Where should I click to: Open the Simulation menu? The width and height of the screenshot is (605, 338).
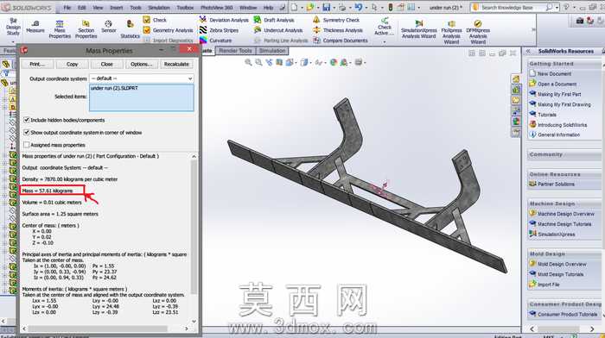[159, 7]
